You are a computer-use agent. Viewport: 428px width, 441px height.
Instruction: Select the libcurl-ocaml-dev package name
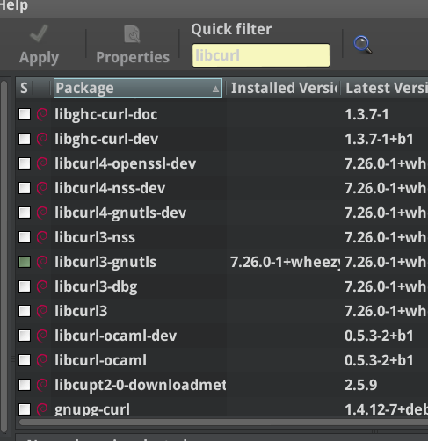[116, 336]
